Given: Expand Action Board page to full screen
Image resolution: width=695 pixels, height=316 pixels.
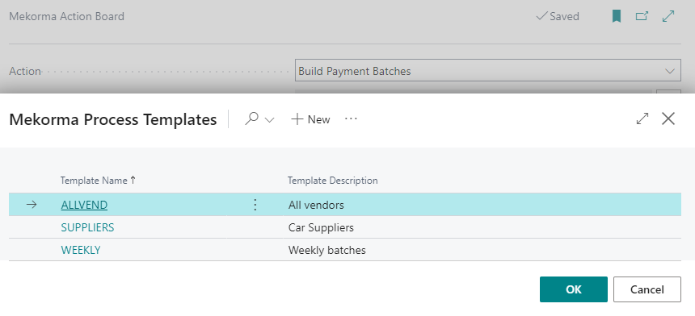Looking at the screenshot, I should point(668,17).
